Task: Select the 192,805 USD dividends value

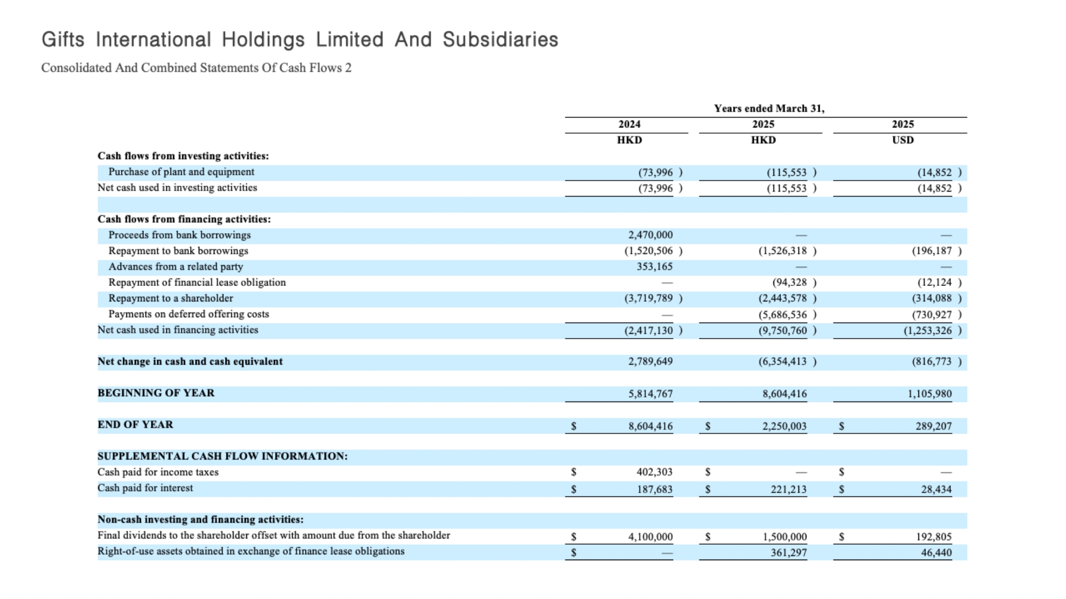Action: pos(934,537)
